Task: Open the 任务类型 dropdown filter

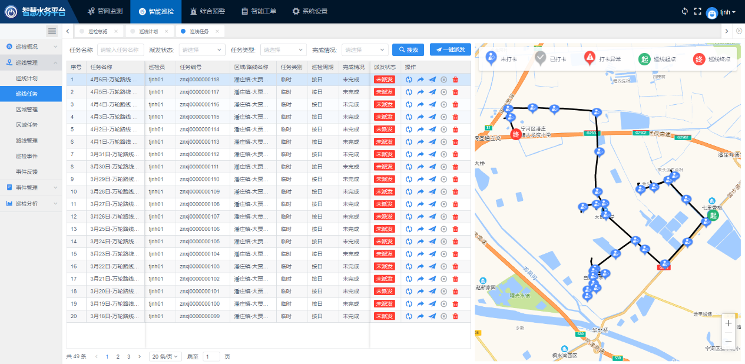Action: (x=283, y=50)
